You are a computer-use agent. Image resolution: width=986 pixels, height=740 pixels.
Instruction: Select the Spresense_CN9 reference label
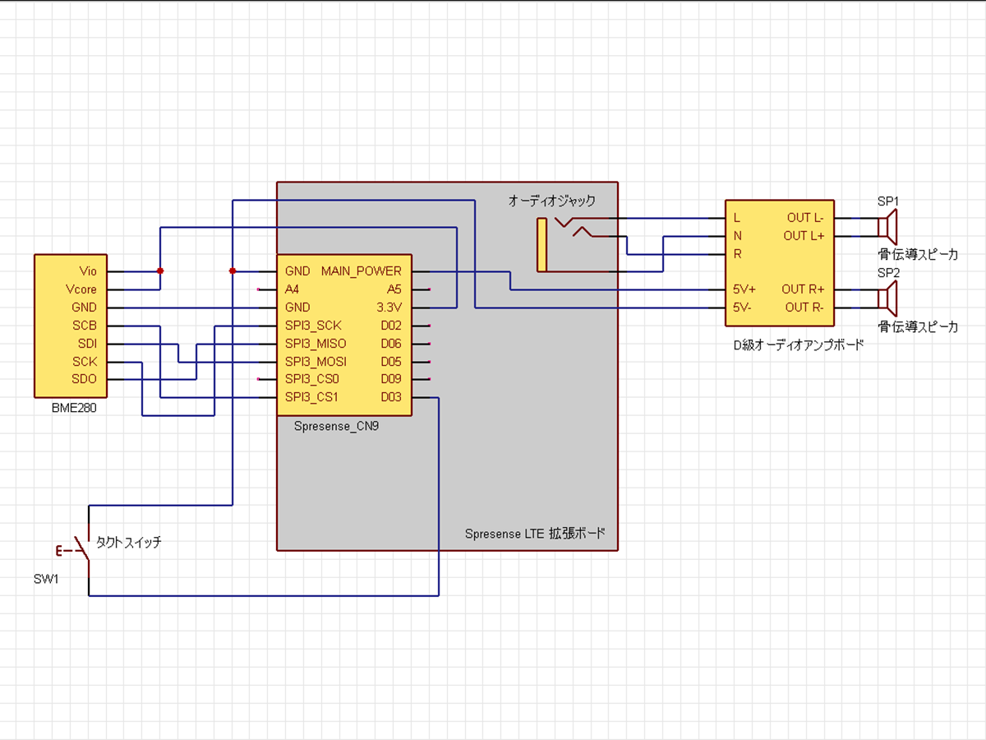337,427
